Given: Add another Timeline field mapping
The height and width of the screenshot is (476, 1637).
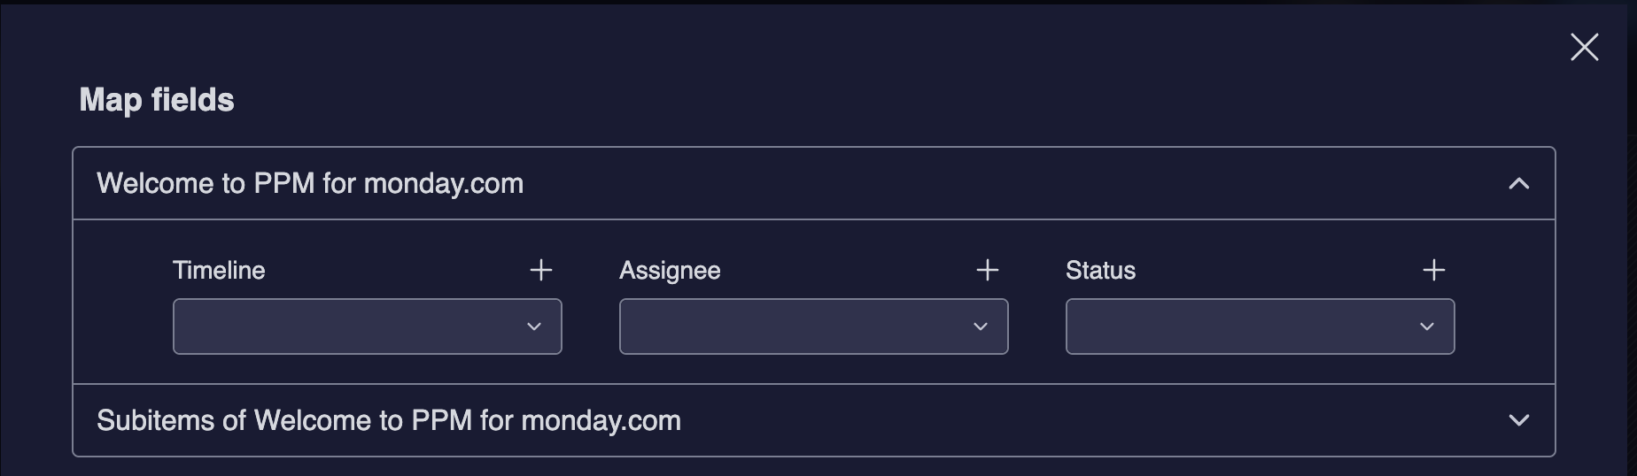Looking at the screenshot, I should [x=541, y=270].
